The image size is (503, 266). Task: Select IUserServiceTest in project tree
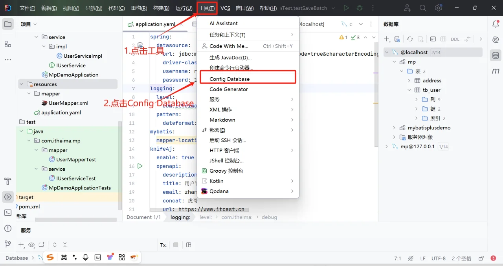tap(76, 178)
